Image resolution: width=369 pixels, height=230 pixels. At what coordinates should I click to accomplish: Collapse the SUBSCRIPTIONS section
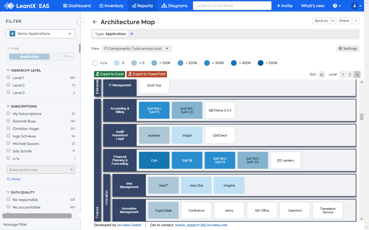click(22, 106)
